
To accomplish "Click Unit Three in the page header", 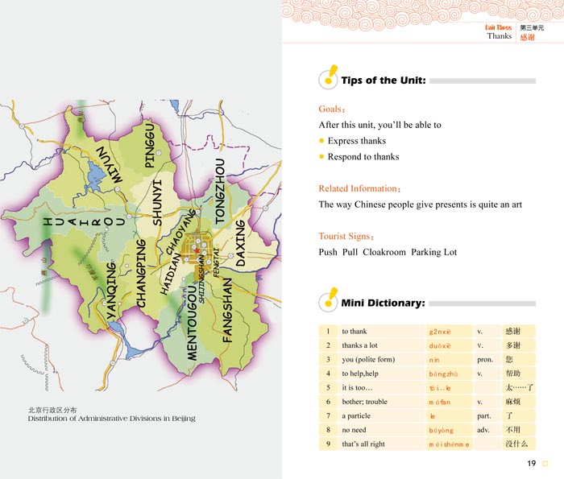I will pos(498,27).
